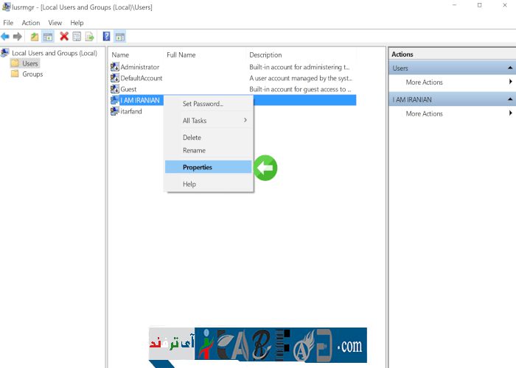This screenshot has width=516, height=368.
Task: Select the Guest user account
Action: pyautogui.click(x=128, y=89)
